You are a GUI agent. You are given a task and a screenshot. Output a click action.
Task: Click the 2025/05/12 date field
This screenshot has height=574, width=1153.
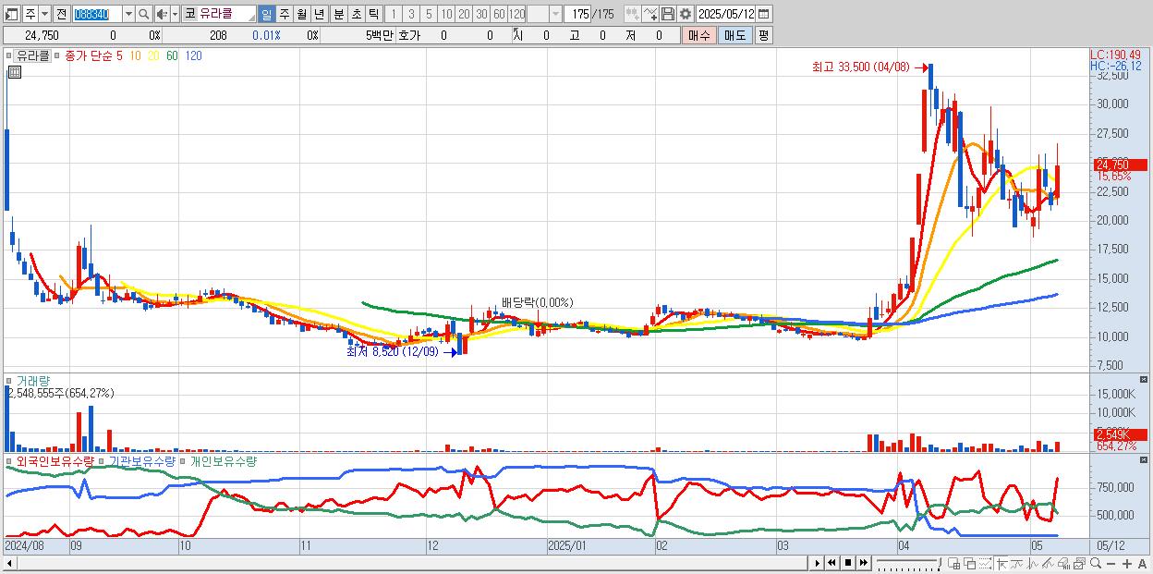726,14
